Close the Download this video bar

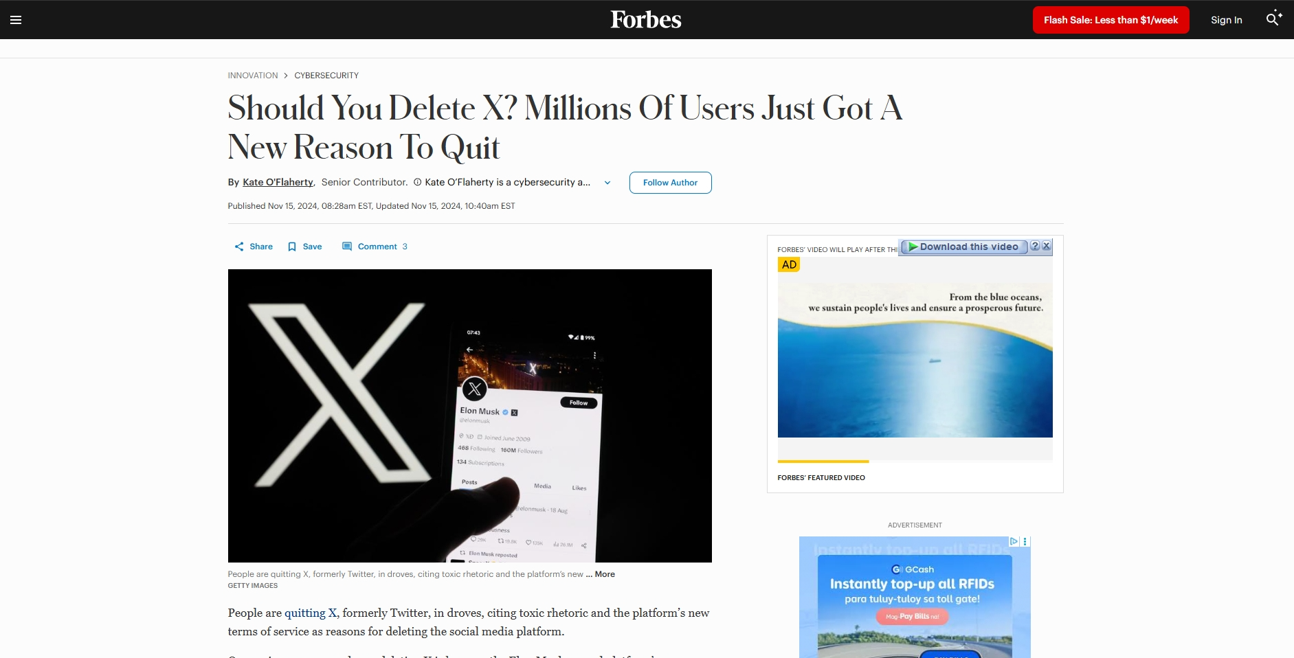coord(1046,246)
